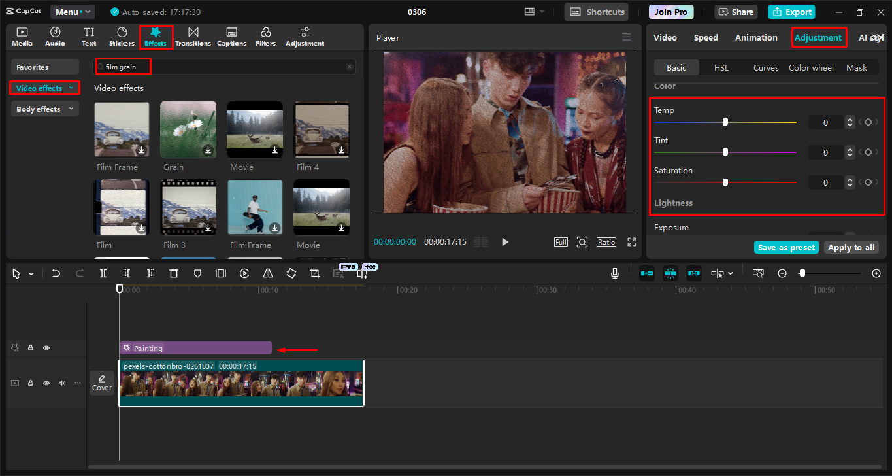Viewport: 892px width, 476px height.
Task: Click Save as preset
Action: [786, 247]
